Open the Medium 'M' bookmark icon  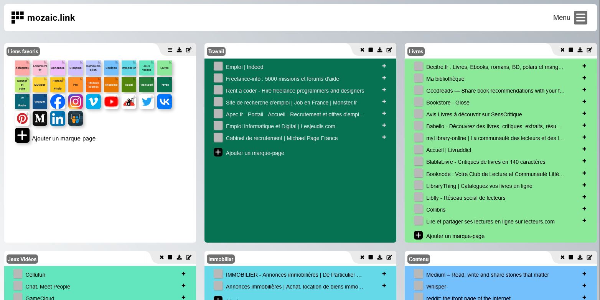click(40, 119)
